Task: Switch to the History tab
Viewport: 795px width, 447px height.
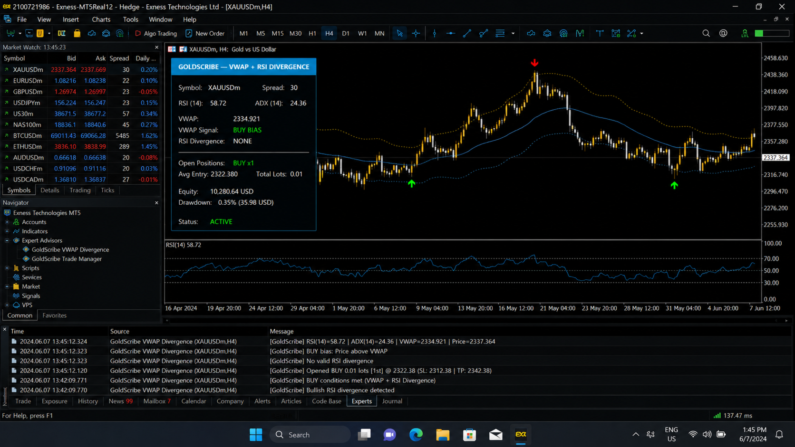Action: (x=88, y=401)
